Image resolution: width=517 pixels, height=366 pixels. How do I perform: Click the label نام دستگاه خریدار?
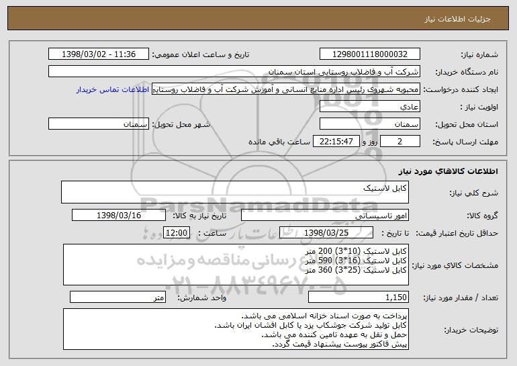coord(467,73)
